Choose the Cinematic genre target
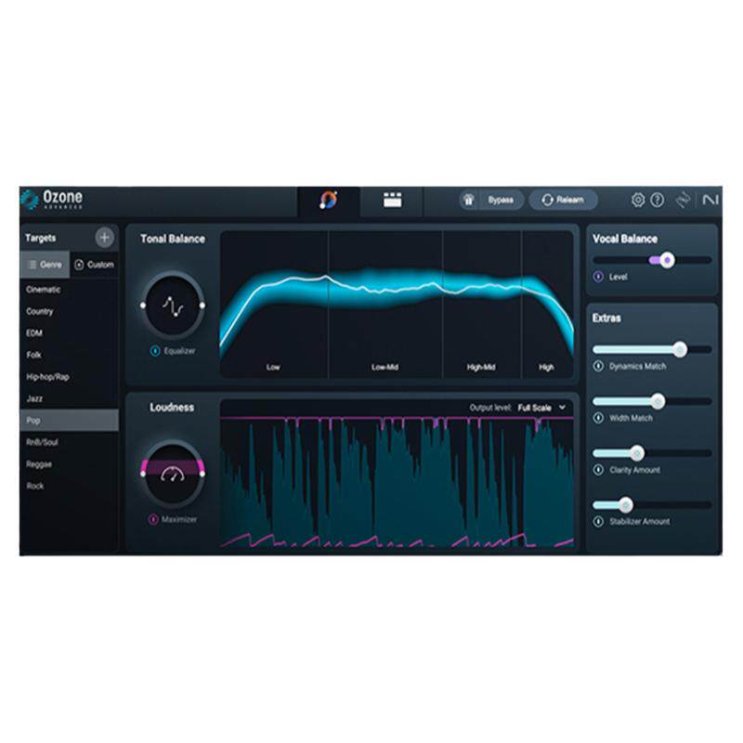Screen dimensions: 743x743 point(69,290)
